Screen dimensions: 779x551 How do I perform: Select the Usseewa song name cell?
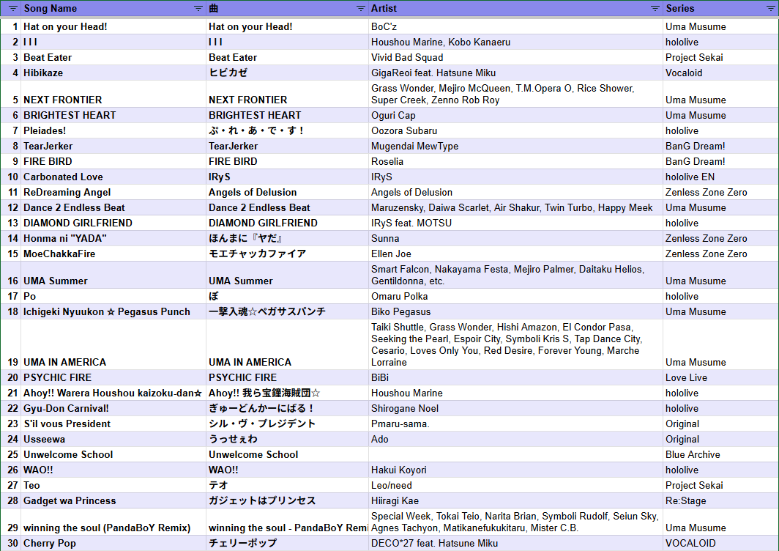(113, 440)
